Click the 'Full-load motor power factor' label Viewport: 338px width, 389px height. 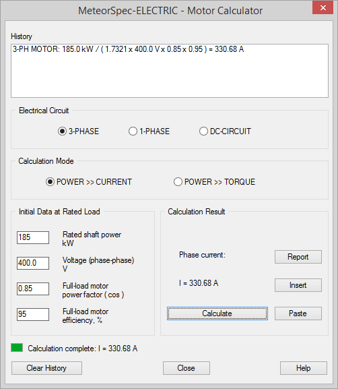[93, 291]
